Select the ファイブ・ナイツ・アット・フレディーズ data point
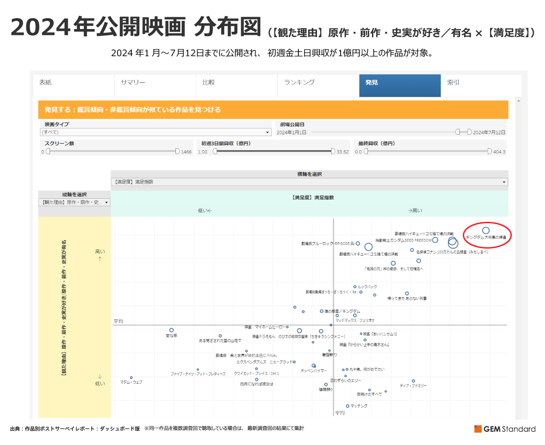Screen dimensions: 545x445 coord(198,369)
